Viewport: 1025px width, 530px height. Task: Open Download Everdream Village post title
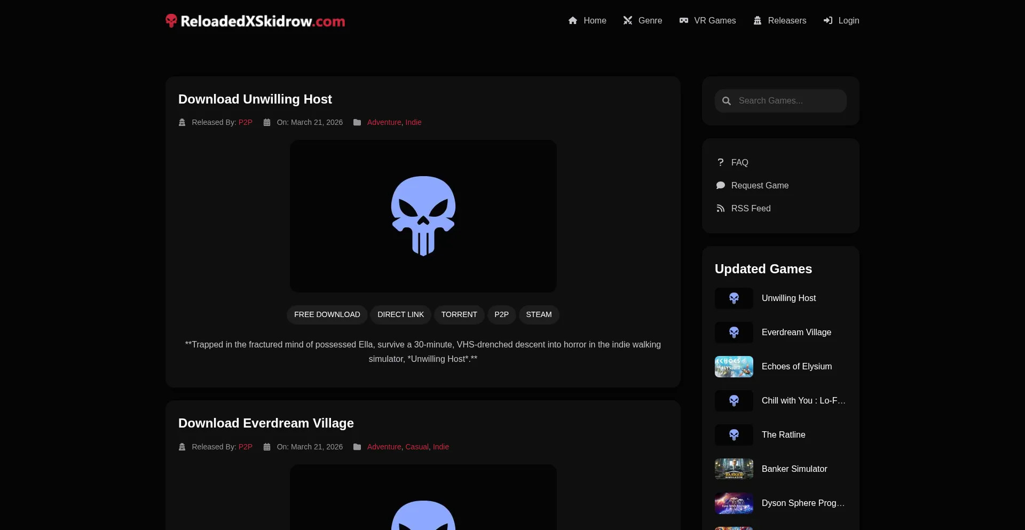pos(266,423)
